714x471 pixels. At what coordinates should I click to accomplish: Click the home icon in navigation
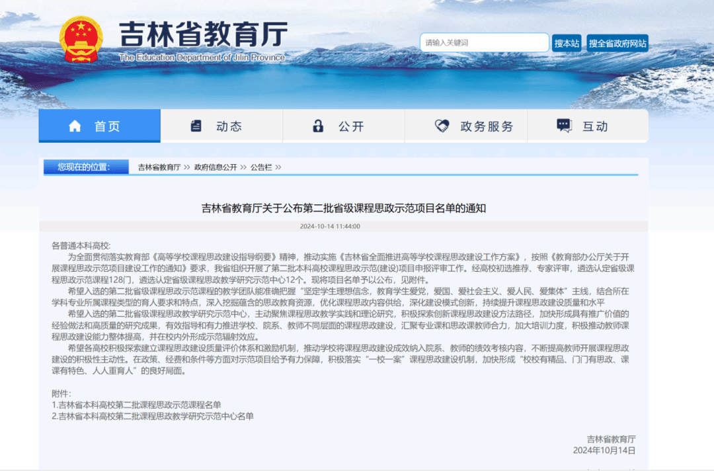click(x=75, y=126)
